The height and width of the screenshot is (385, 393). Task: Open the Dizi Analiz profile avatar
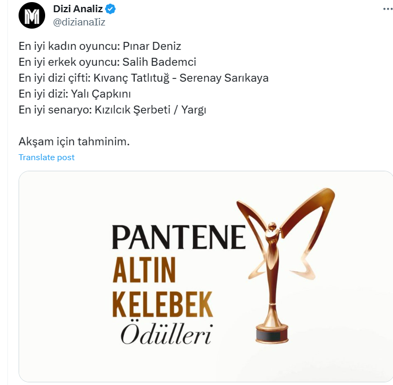pos(32,15)
